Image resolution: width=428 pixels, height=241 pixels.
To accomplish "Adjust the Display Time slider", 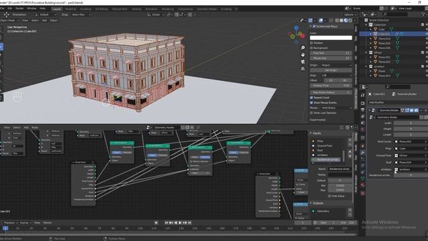I will click(331, 86).
